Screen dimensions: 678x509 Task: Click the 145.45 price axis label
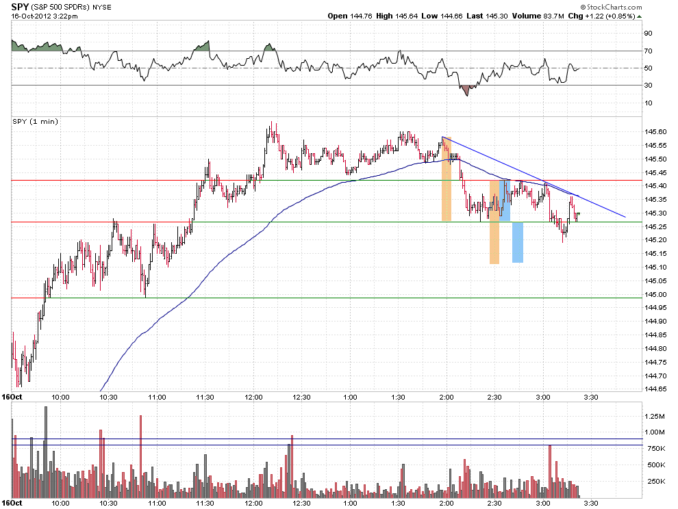(x=655, y=173)
